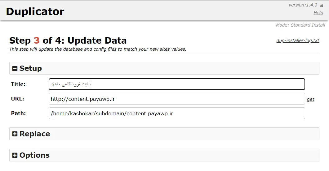
Task: Click the Options section header text
Action: (x=35, y=155)
